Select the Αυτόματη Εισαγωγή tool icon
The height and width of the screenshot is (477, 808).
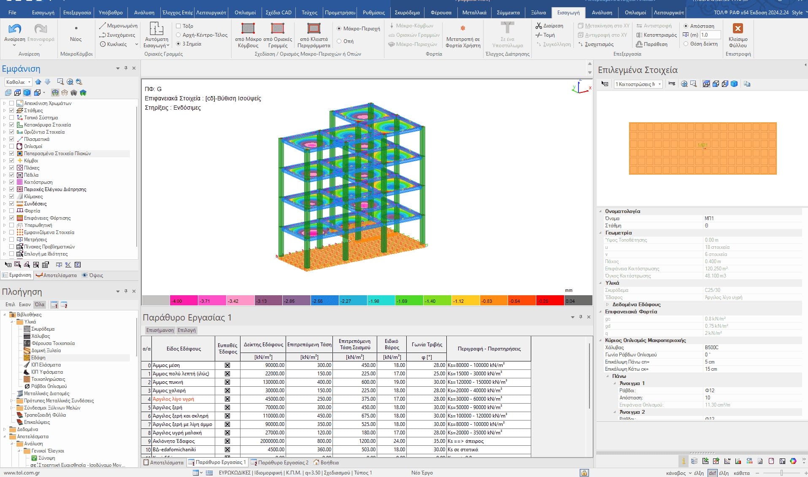(157, 29)
